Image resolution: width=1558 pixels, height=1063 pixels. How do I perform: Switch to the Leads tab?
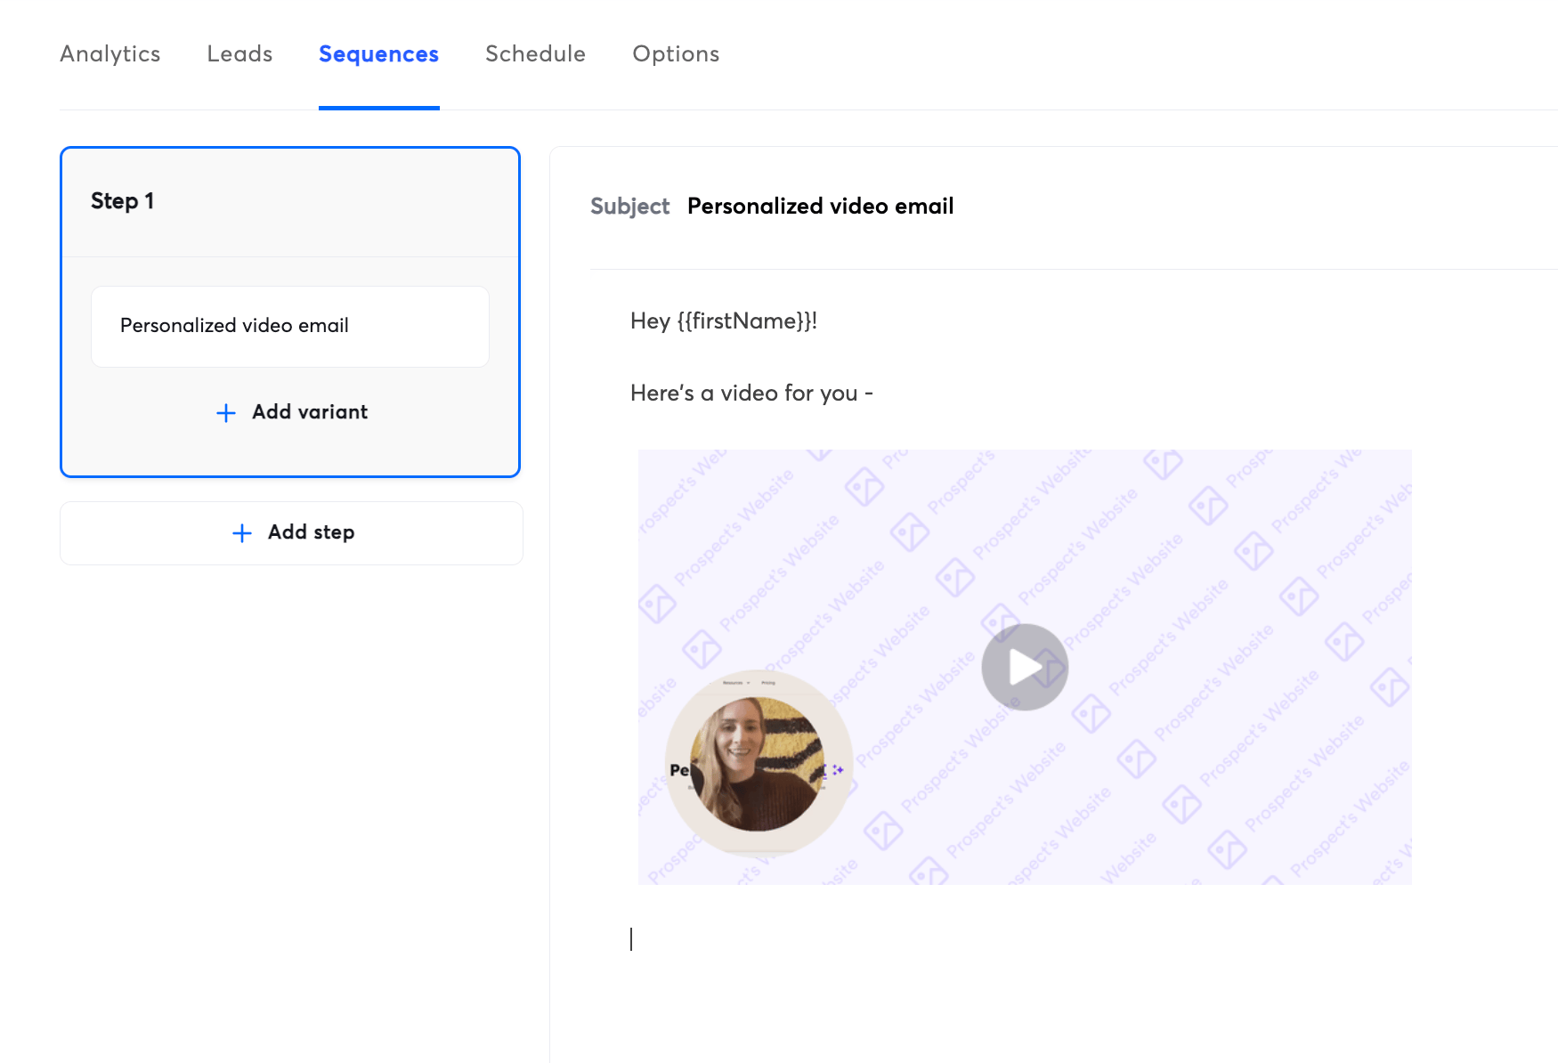point(239,54)
